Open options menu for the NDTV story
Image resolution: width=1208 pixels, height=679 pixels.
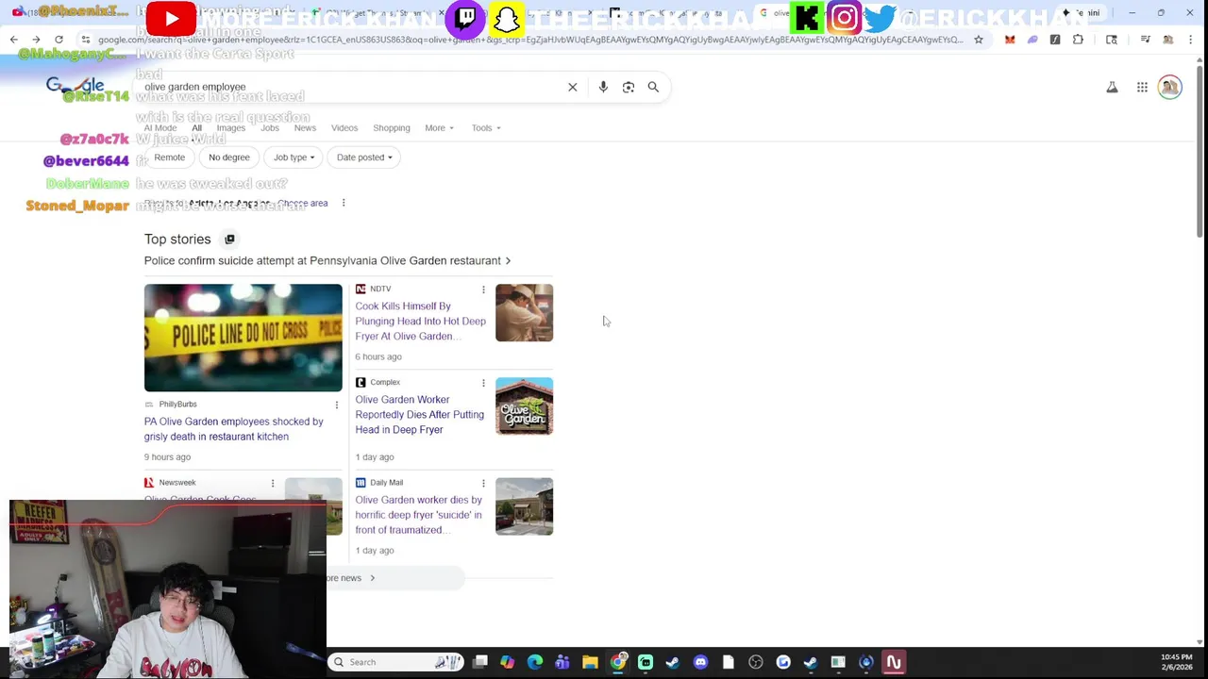coord(483,290)
